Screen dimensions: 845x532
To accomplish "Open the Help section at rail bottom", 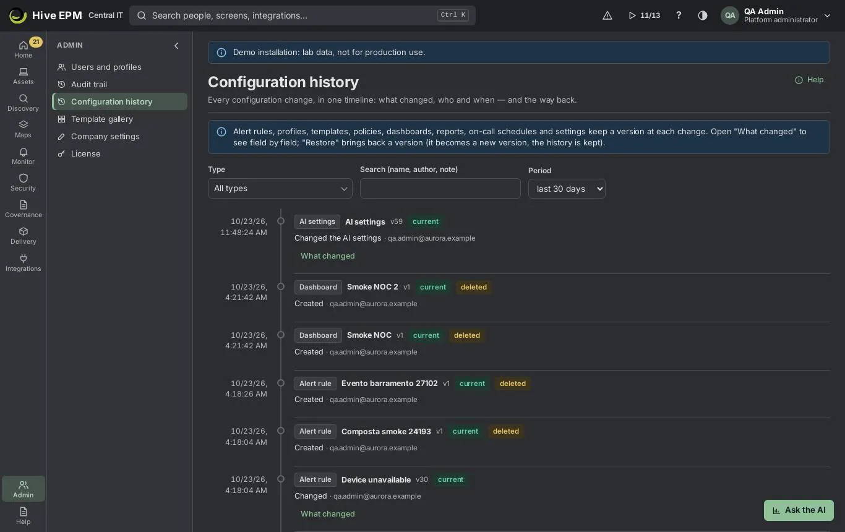I will 23,515.
